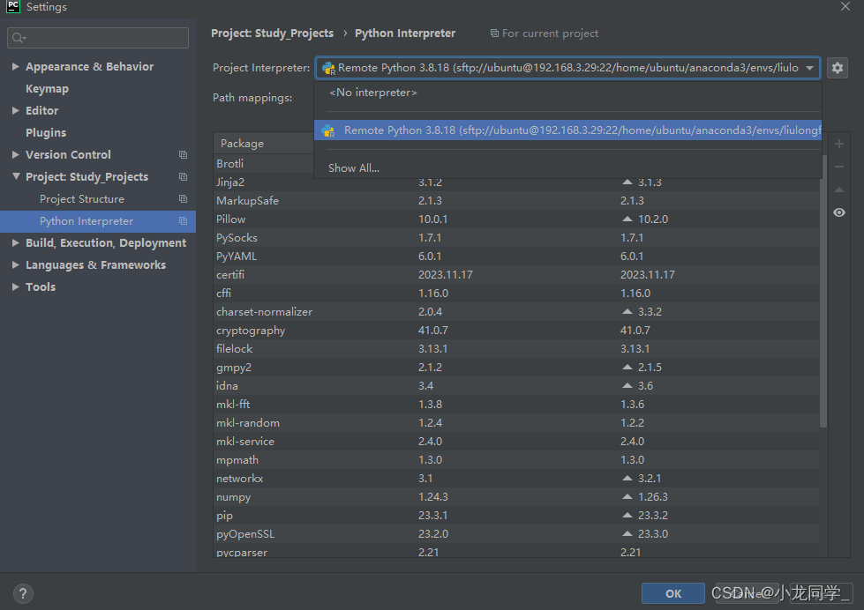
Task: Click the search magnifier icon in settings
Action: 19,37
